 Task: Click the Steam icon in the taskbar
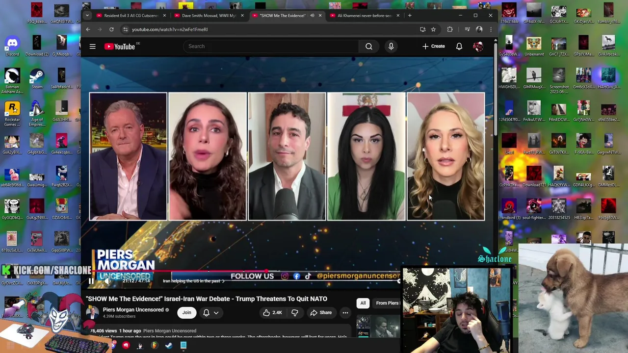(x=169, y=346)
